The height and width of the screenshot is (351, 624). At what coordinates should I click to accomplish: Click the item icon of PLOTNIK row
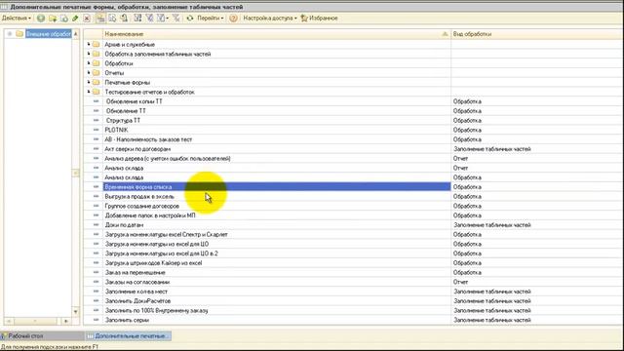96,130
